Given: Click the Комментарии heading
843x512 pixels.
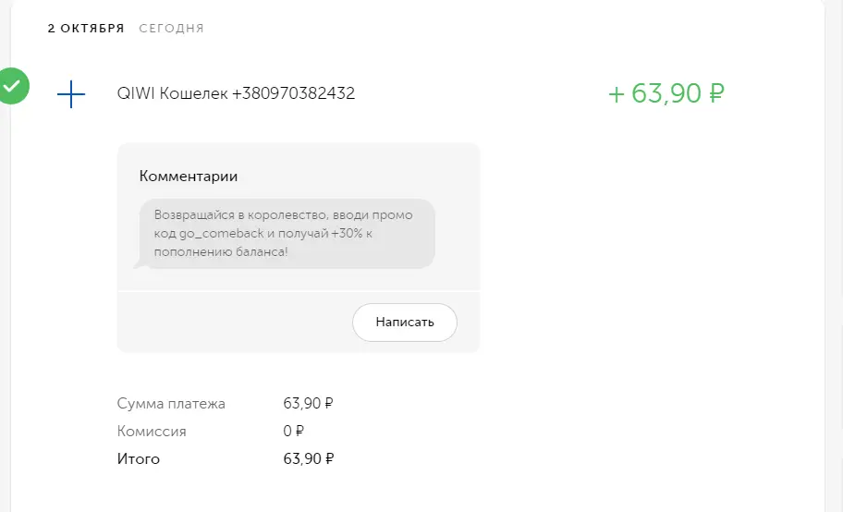Looking at the screenshot, I should tap(189, 176).
